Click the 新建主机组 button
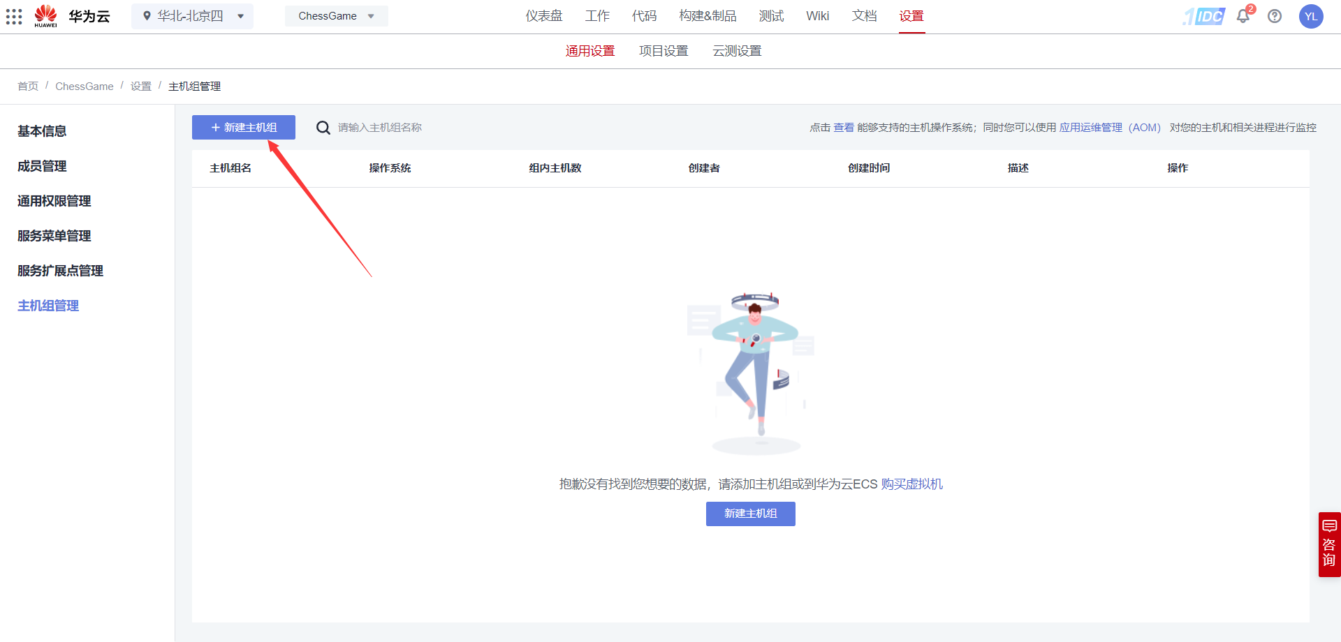 click(x=243, y=127)
